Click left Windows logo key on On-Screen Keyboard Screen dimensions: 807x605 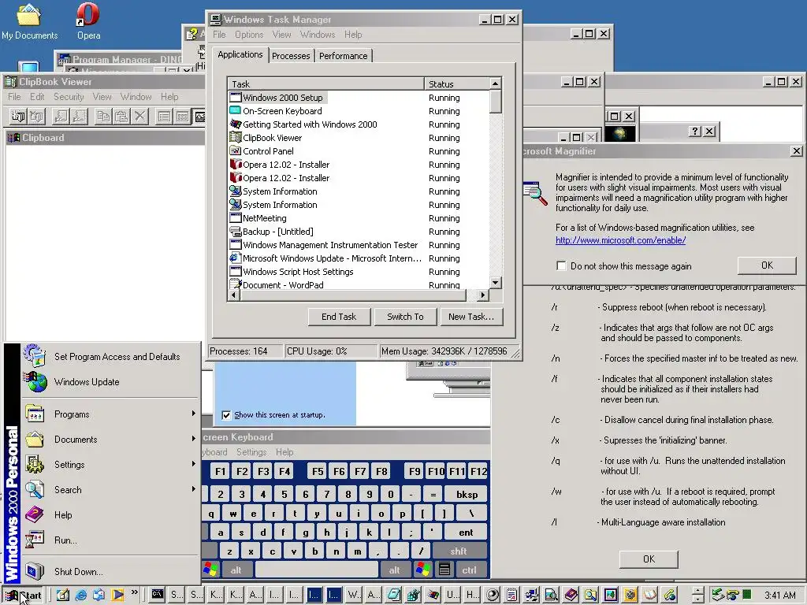[x=210, y=570]
